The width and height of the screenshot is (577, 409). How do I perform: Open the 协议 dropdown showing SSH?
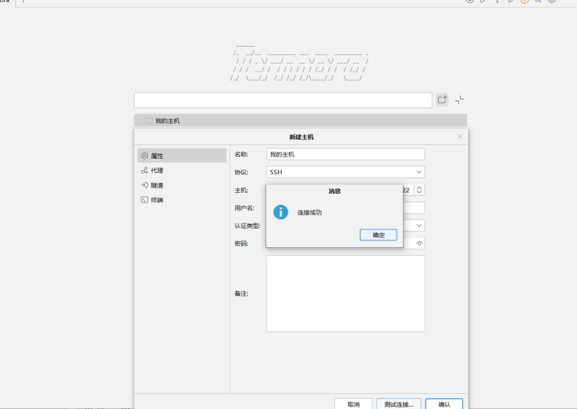(x=346, y=172)
